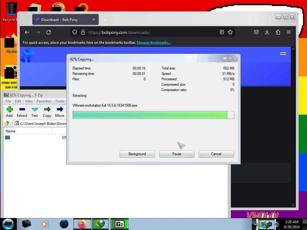The width and height of the screenshot is (307, 230).
Task: Open the Save to Pocket icon
Action: tap(256, 32)
